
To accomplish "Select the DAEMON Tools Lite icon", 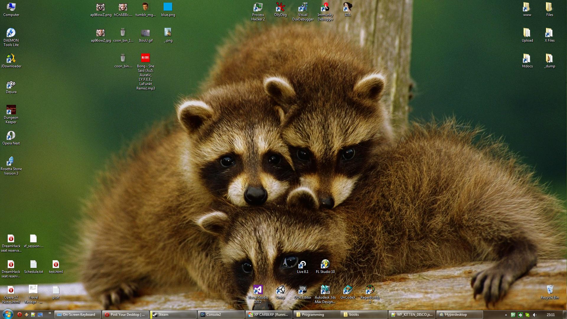I will 11,33.
